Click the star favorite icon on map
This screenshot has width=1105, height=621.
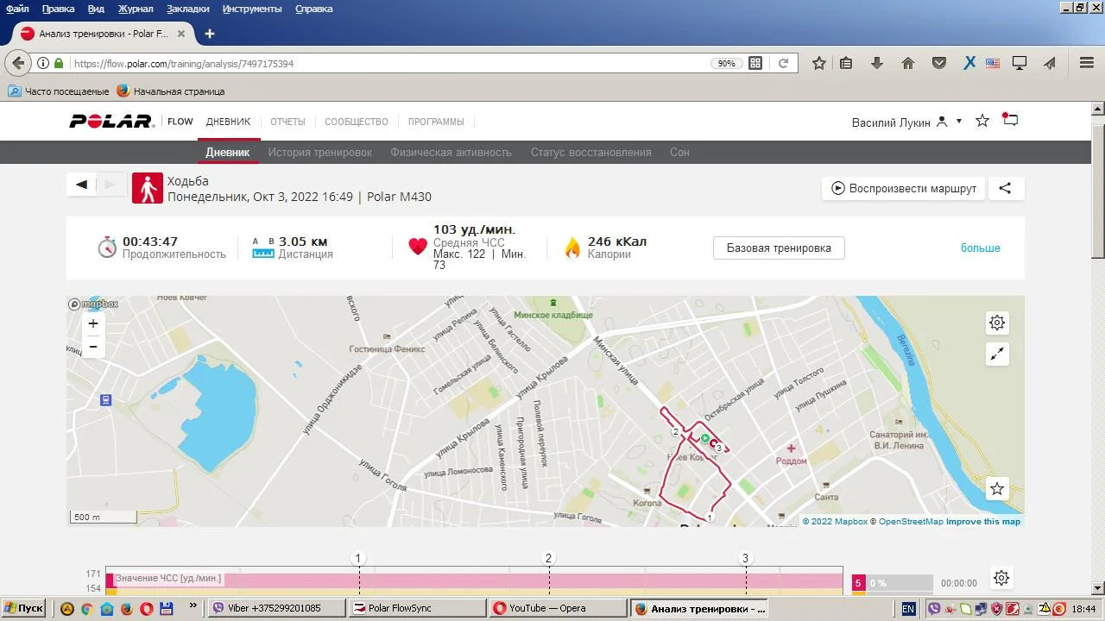coord(997,489)
